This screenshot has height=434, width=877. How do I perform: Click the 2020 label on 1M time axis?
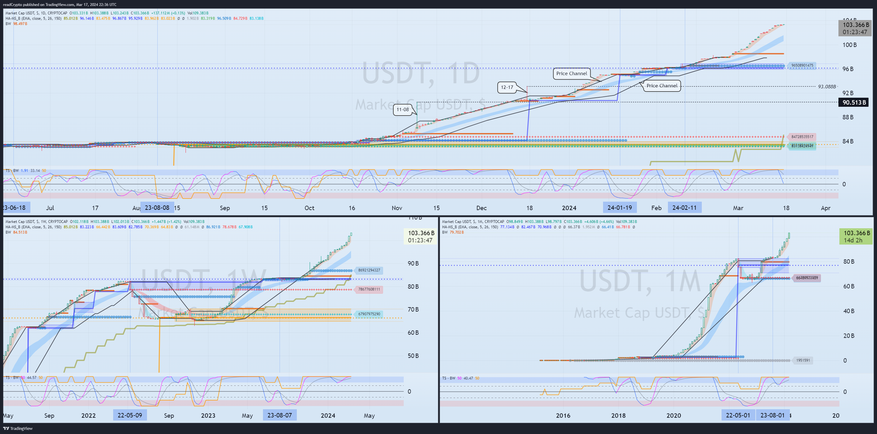click(x=673, y=415)
